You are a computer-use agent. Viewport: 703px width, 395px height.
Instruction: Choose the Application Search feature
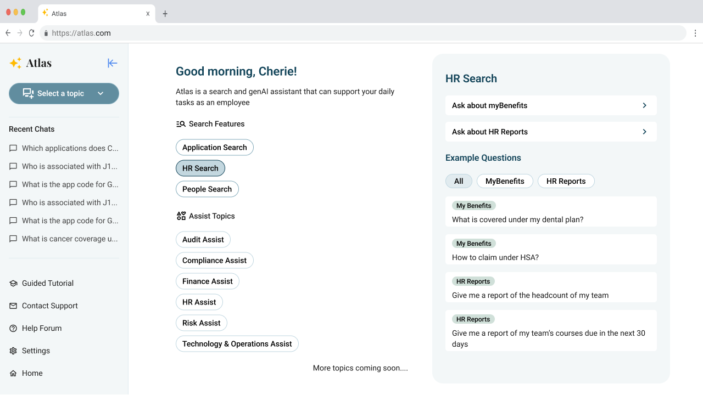click(215, 148)
